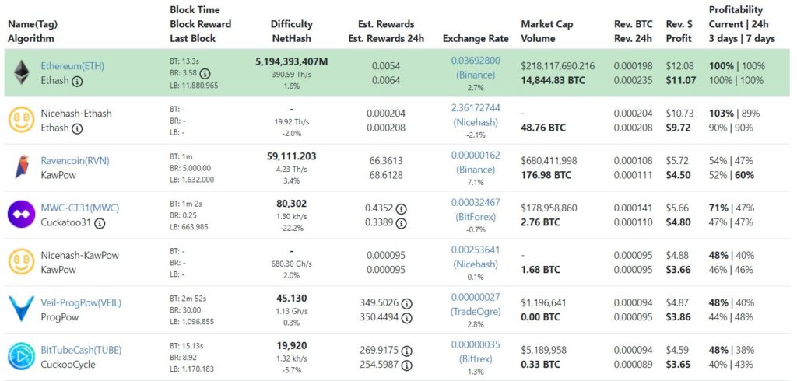Image resolution: width=797 pixels, height=381 pixels.
Task: Click the MWC purple circle logo
Action: tap(21, 215)
